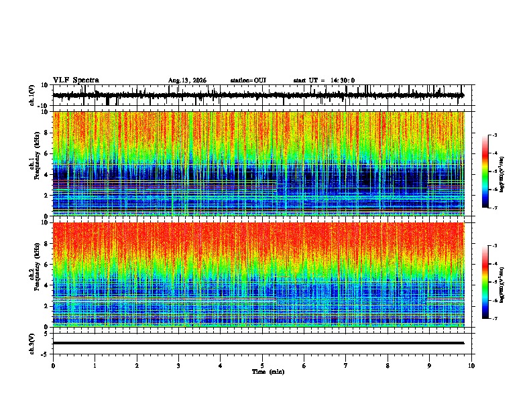The height and width of the screenshot is (410, 531).
Task: Click the ch.2 color bar log(PSD) label
Action: tap(502, 285)
